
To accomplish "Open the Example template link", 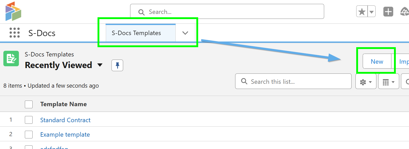I will point(65,135).
